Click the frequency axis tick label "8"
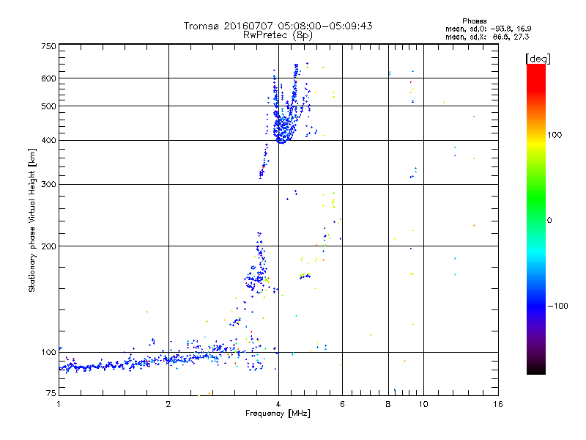Screen dimensions: 586x440 tap(388, 404)
